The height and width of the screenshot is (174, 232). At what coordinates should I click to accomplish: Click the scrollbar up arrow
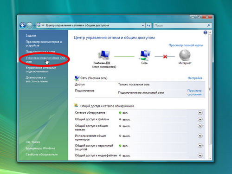[210, 32]
